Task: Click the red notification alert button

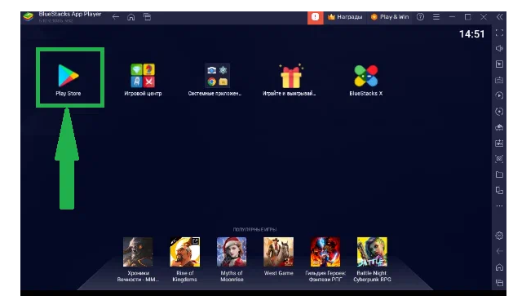Action: (315, 17)
